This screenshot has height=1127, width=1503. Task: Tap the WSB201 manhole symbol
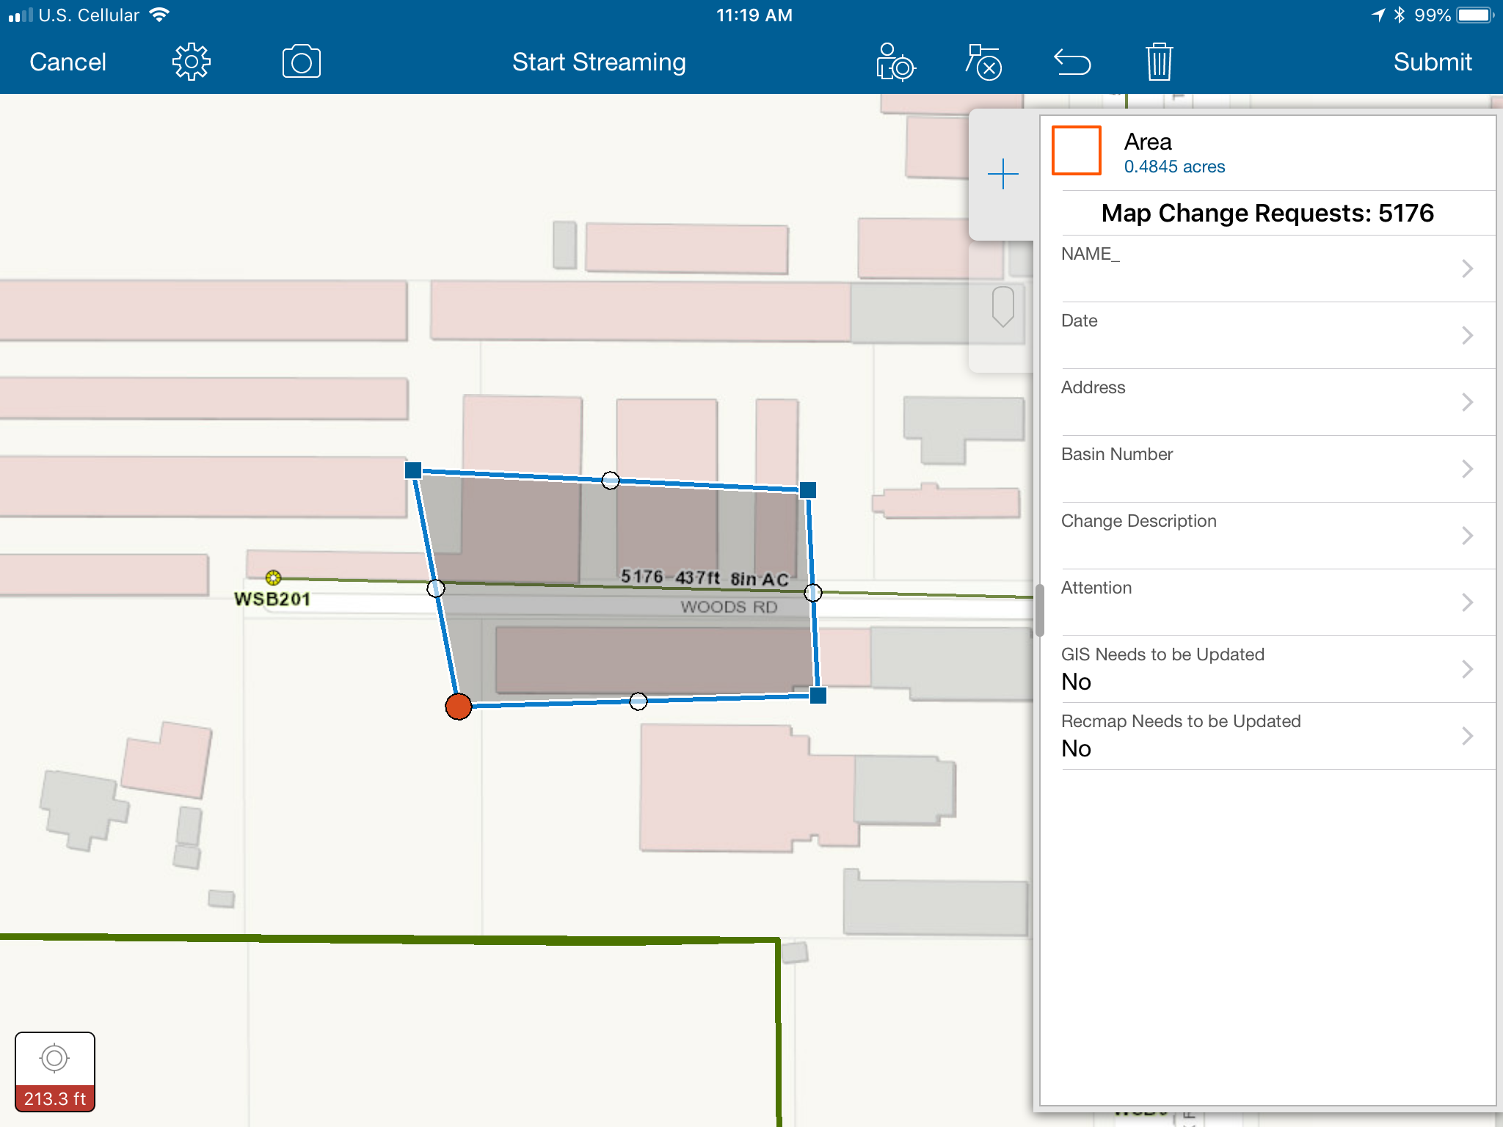(273, 577)
